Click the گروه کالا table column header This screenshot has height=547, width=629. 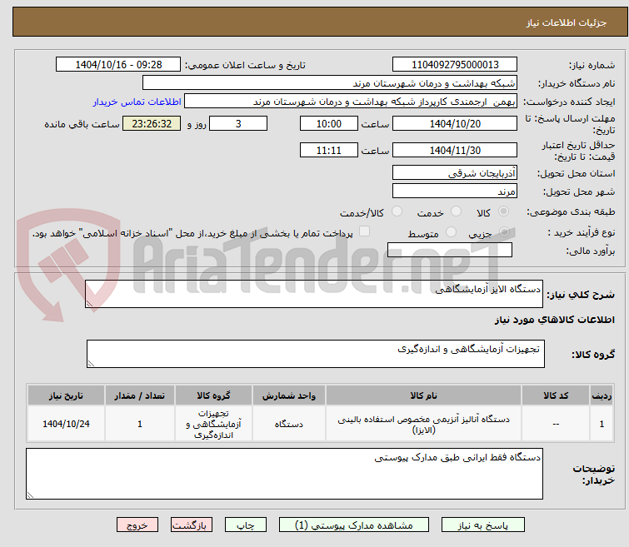tap(213, 395)
